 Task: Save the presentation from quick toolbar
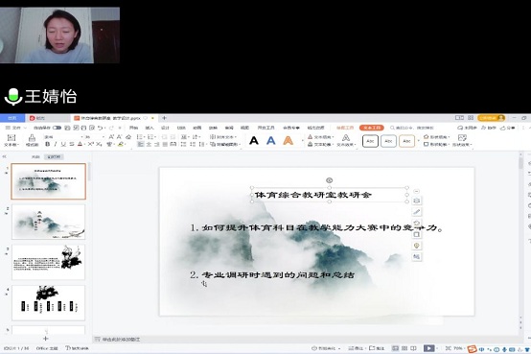[x=67, y=128]
